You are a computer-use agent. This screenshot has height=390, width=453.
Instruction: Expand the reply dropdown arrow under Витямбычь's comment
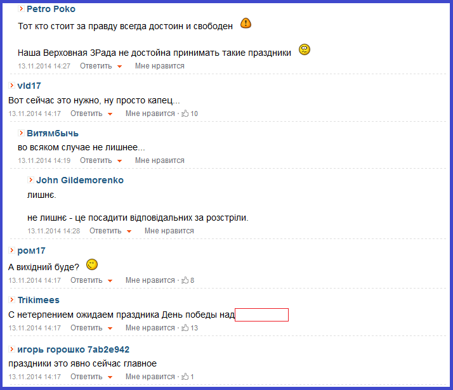click(x=119, y=161)
